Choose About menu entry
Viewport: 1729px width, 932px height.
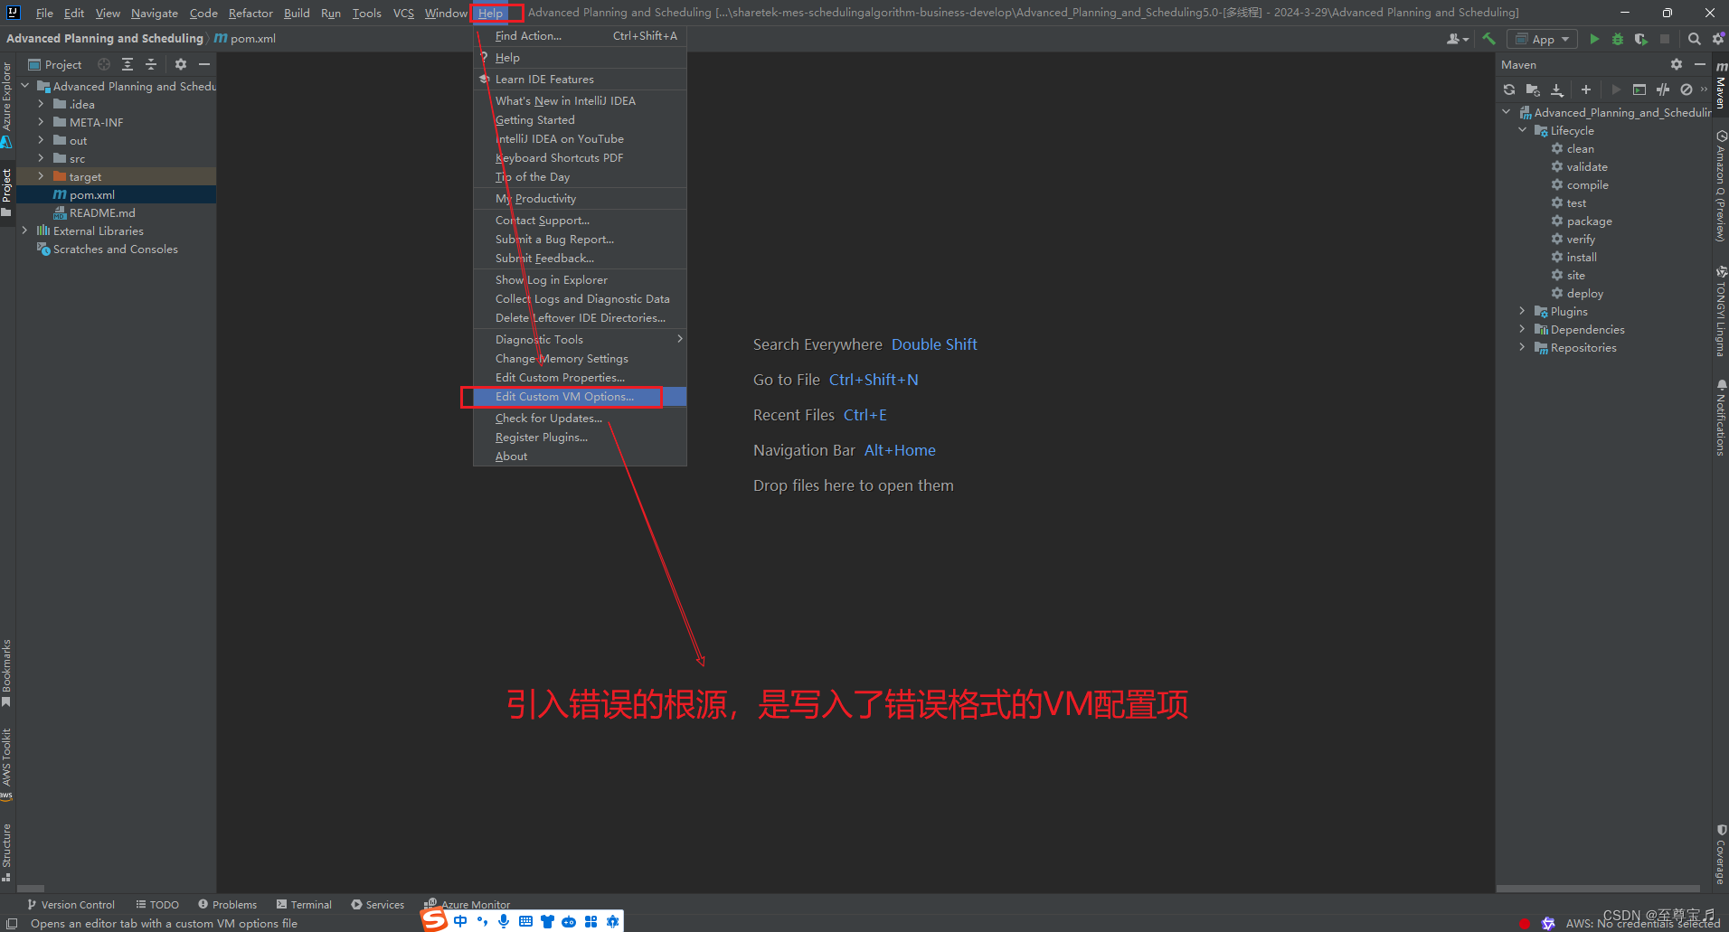click(x=580, y=457)
